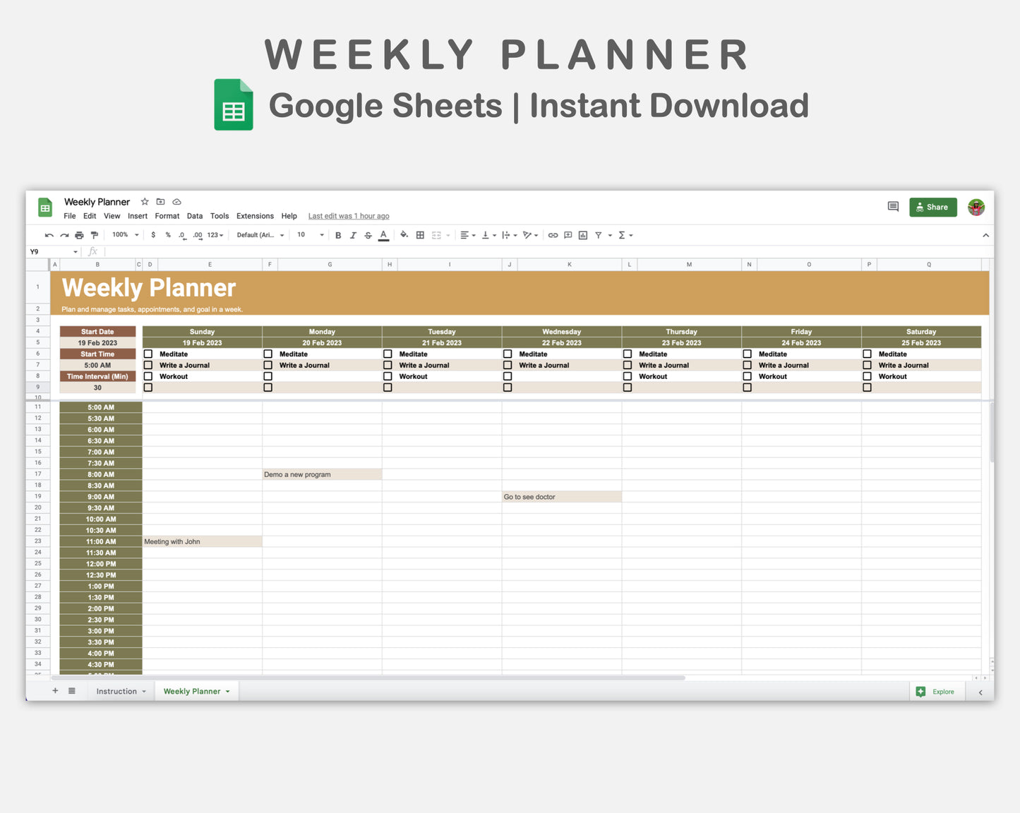Open the font dropdown showing Default
Viewport: 1020px width, 813px height.
tap(259, 235)
